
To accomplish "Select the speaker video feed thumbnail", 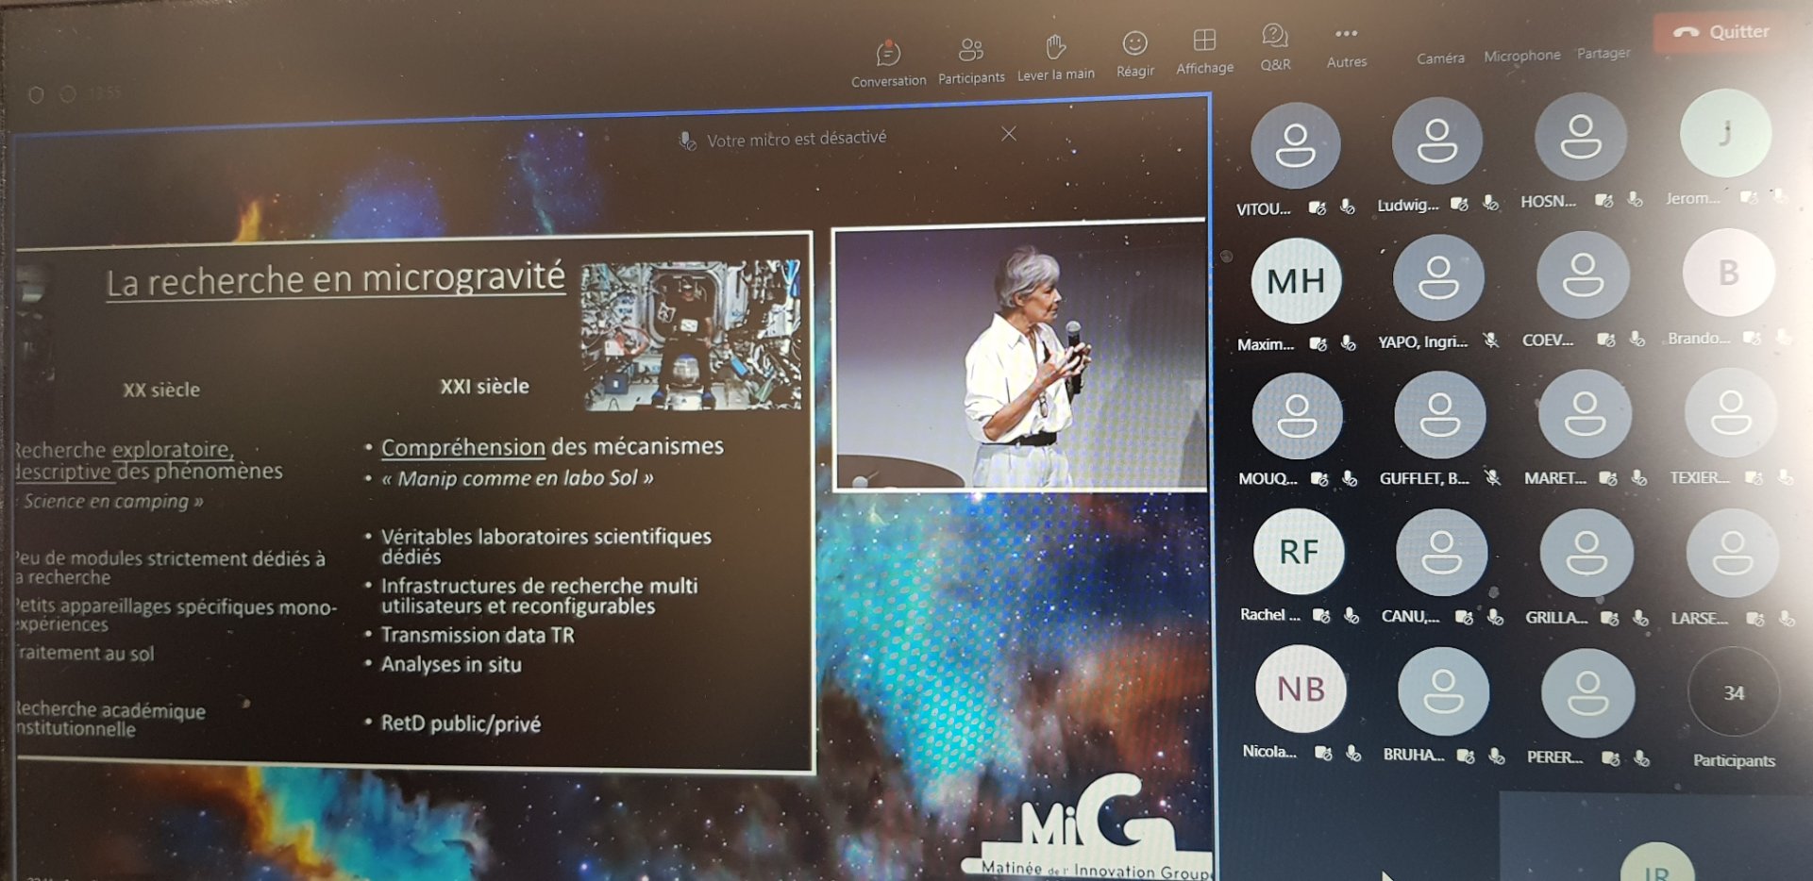I will 1019,358.
